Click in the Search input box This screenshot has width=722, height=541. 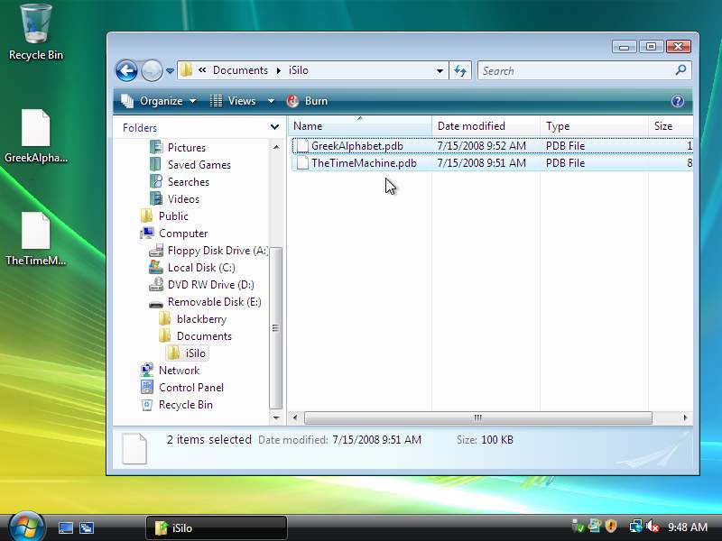coord(576,70)
